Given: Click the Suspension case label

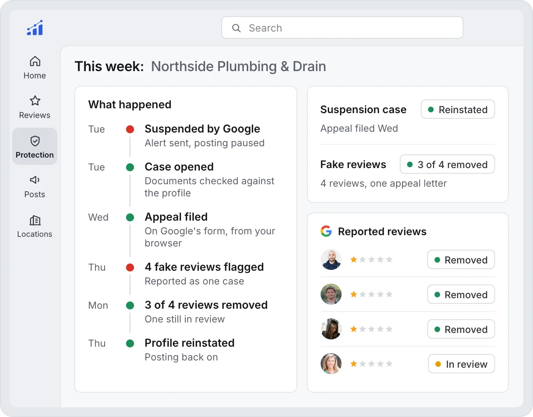Looking at the screenshot, I should pyautogui.click(x=363, y=110).
